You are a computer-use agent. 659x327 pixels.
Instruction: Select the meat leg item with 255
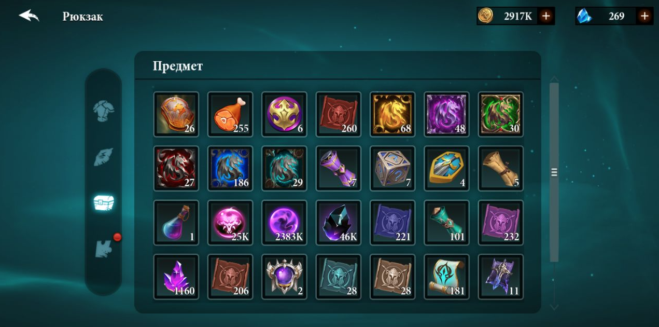230,114
